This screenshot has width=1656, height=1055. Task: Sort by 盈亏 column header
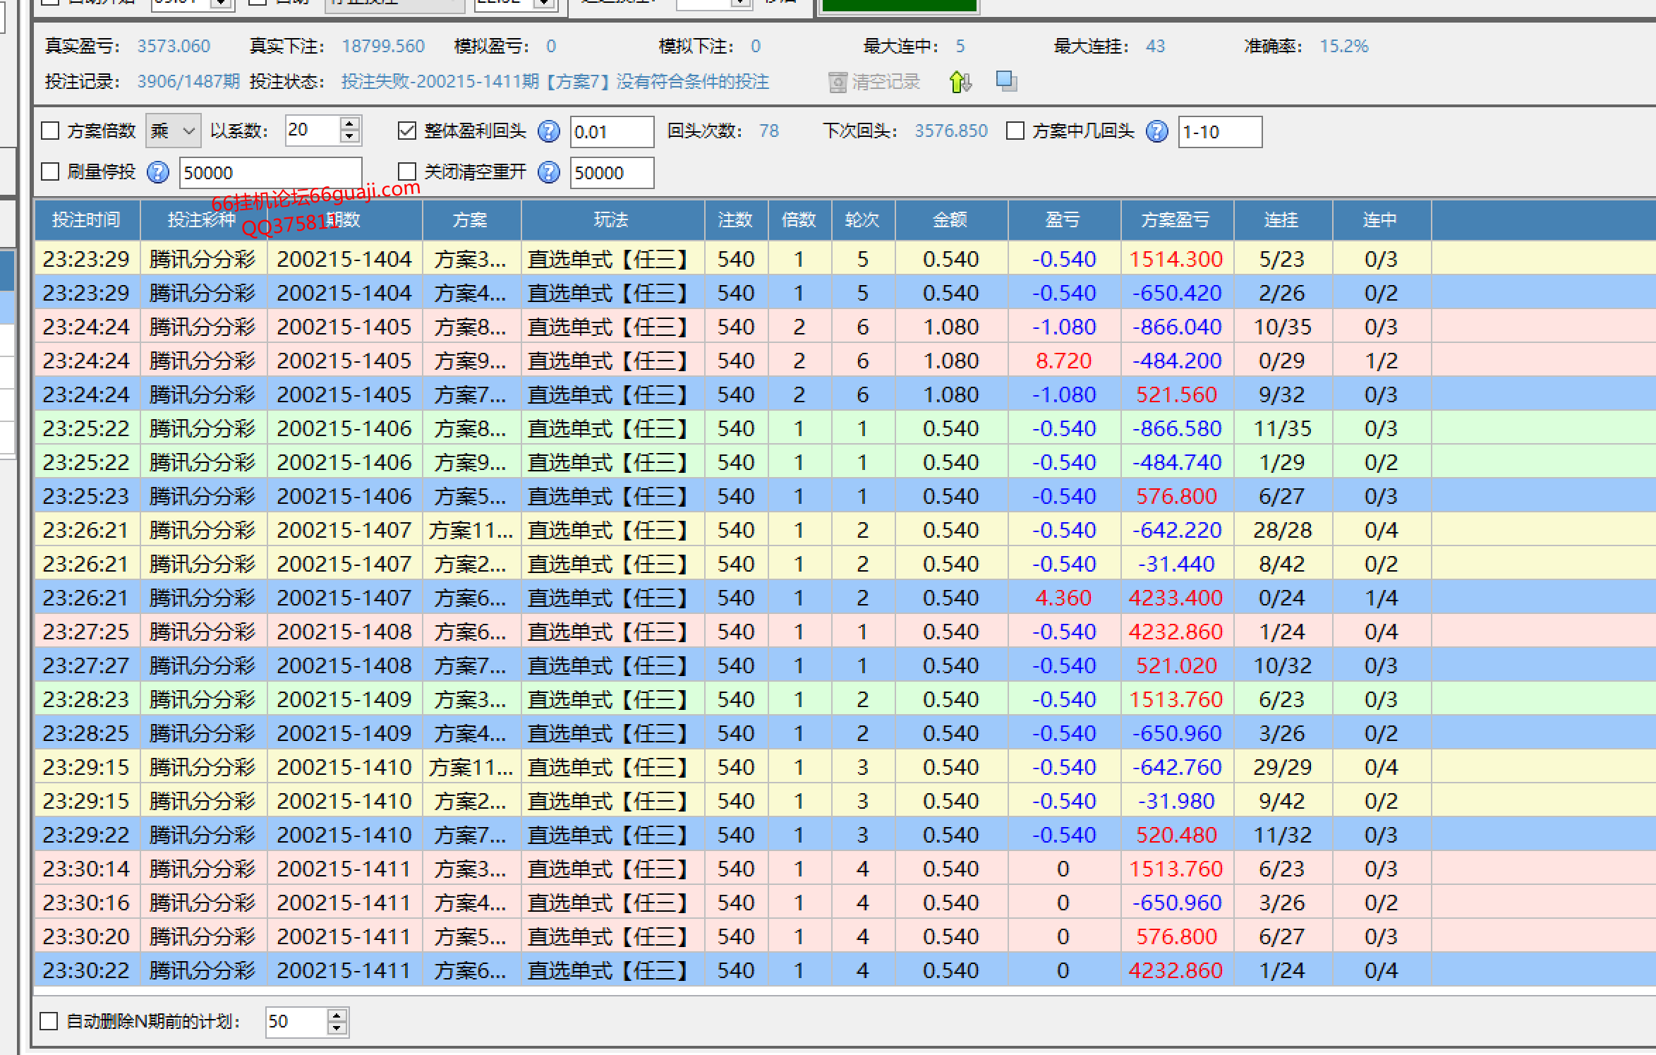click(x=1064, y=220)
